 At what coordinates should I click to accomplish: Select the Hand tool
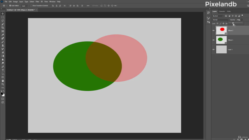coord(3,80)
